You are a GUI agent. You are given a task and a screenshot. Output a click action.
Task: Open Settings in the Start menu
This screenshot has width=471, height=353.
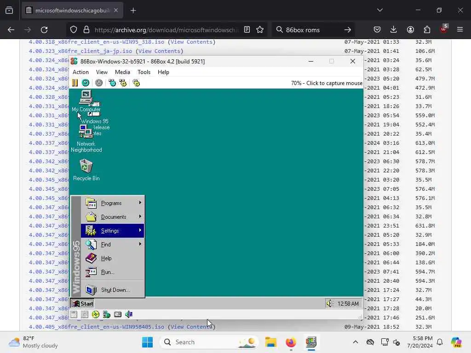pos(112,231)
